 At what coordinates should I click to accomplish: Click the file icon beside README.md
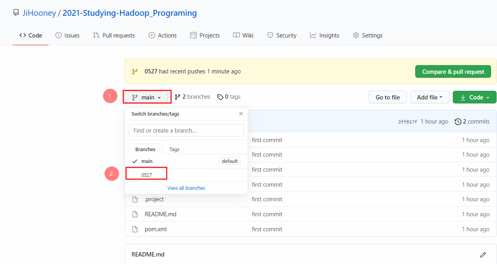tap(135, 214)
